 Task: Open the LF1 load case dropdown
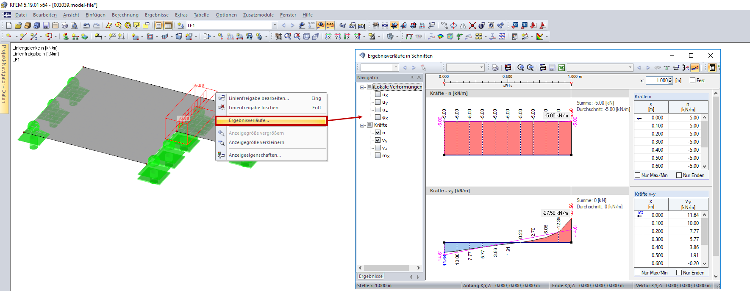coord(275,25)
